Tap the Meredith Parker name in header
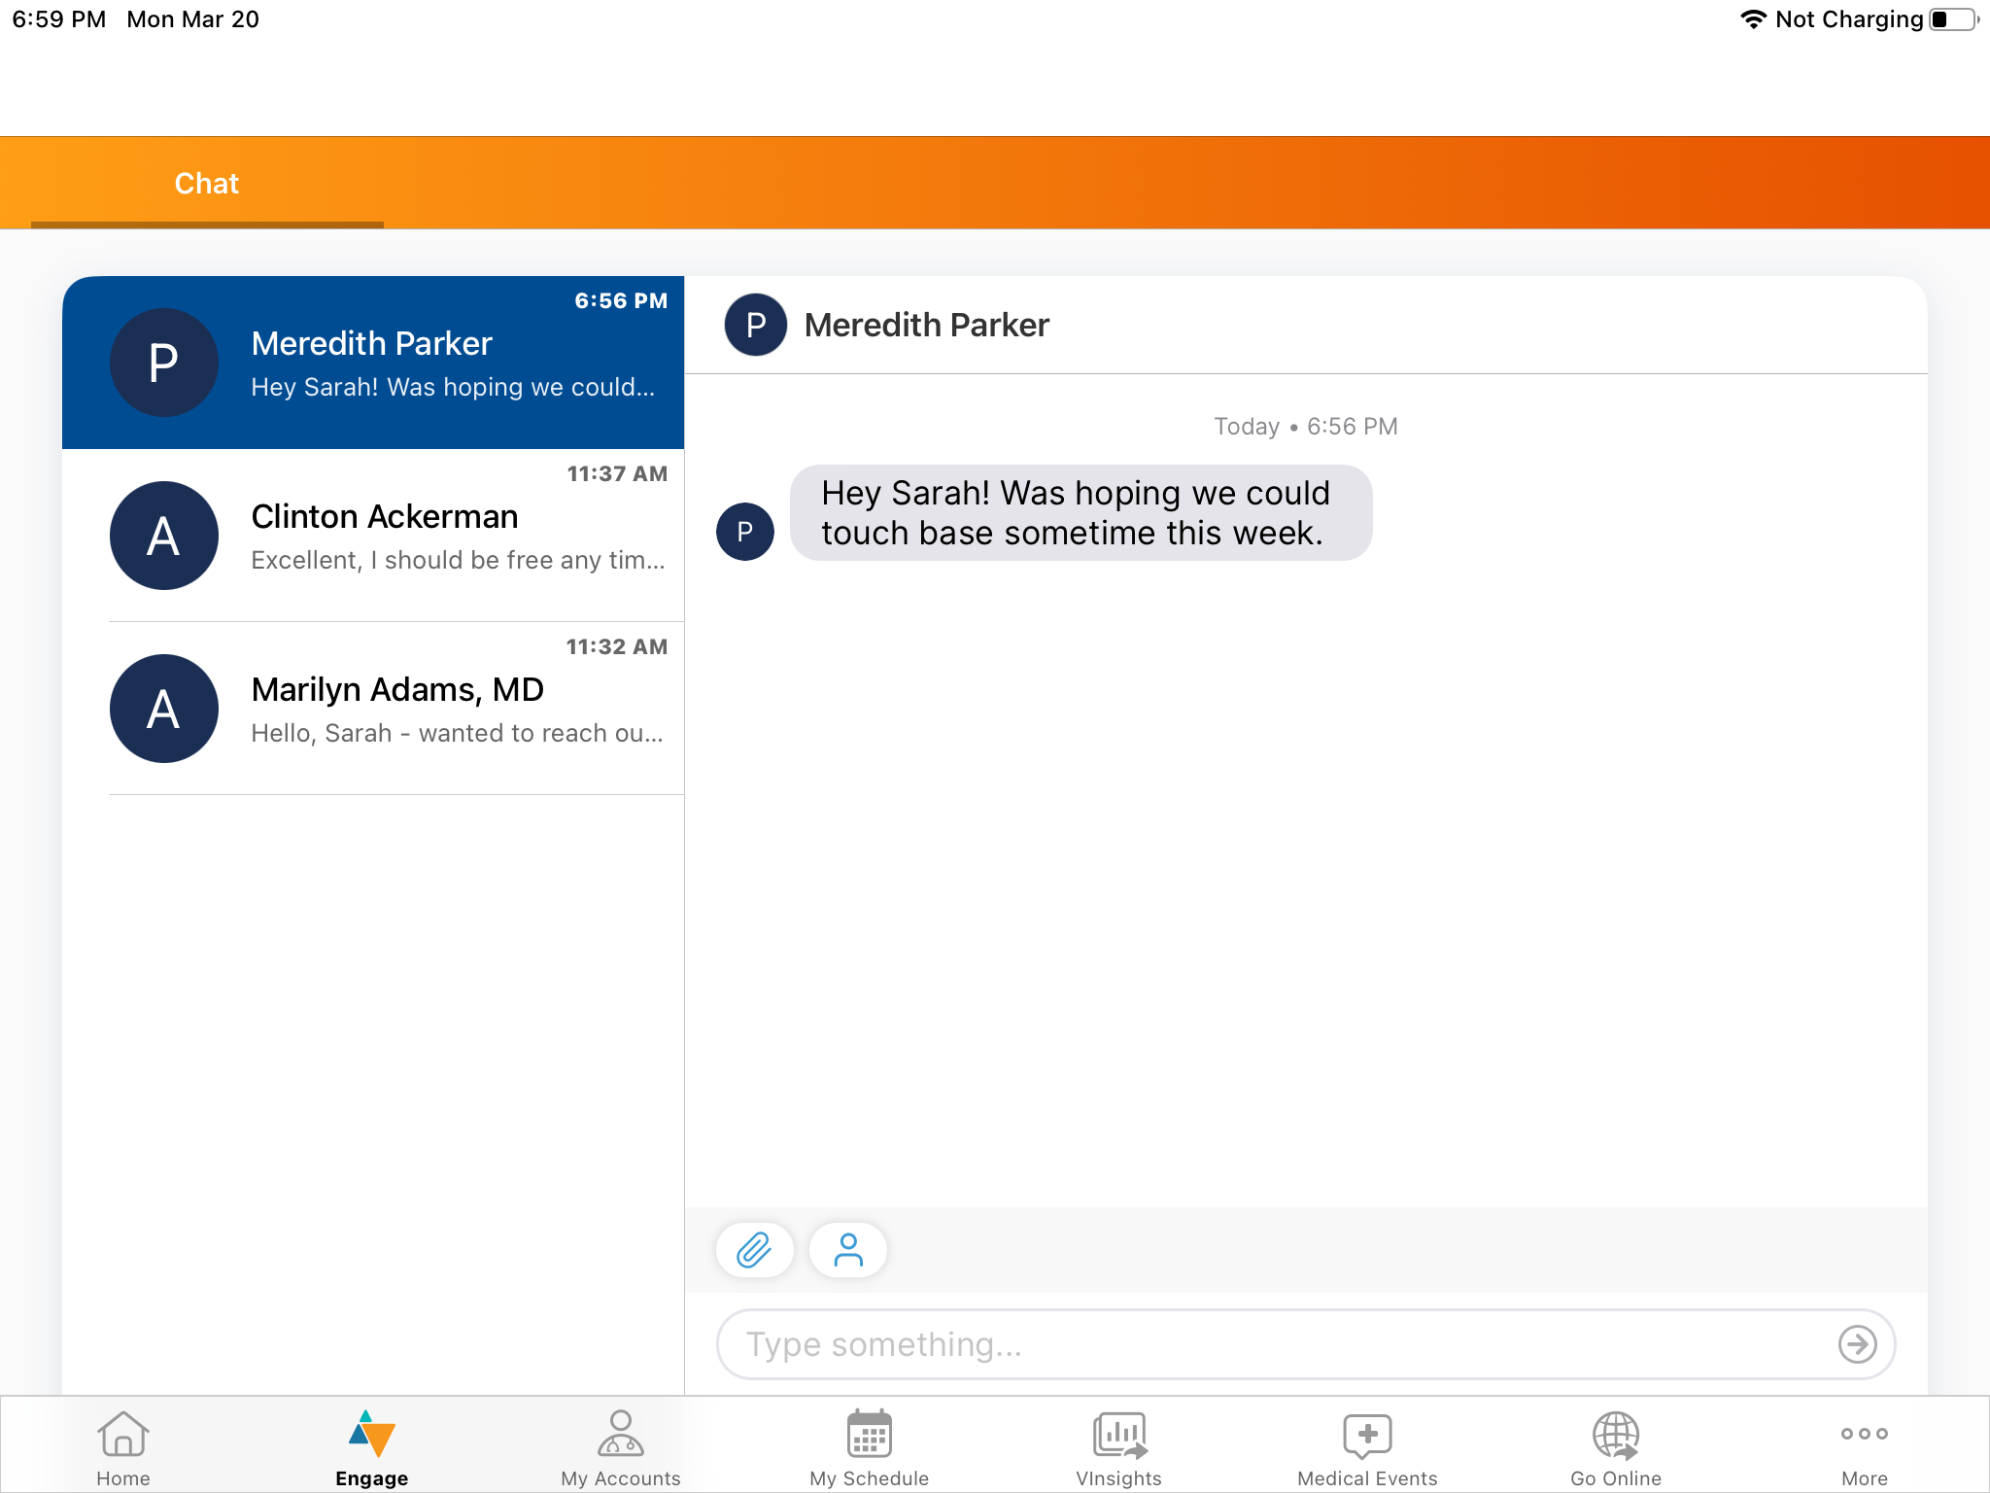 point(926,325)
